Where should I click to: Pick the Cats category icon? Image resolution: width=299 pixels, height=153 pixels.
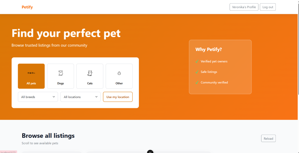point(90,73)
